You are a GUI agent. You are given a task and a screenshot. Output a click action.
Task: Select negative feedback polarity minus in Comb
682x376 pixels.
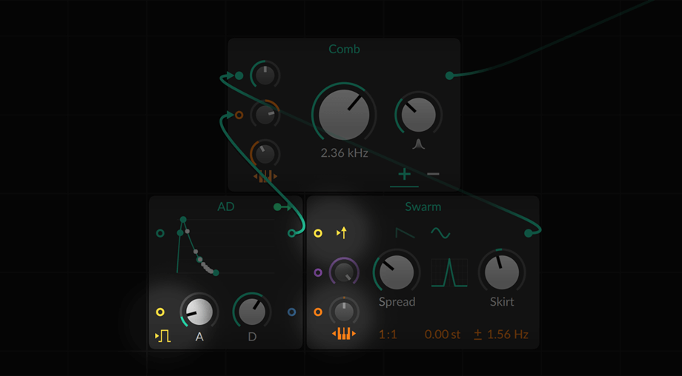pyautogui.click(x=433, y=174)
